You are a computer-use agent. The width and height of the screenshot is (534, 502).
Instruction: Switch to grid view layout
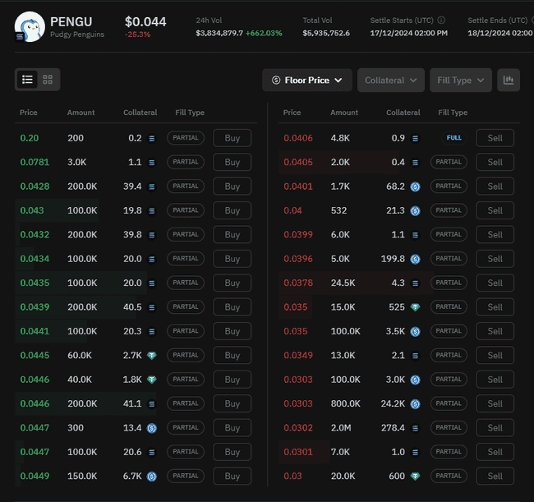point(48,80)
